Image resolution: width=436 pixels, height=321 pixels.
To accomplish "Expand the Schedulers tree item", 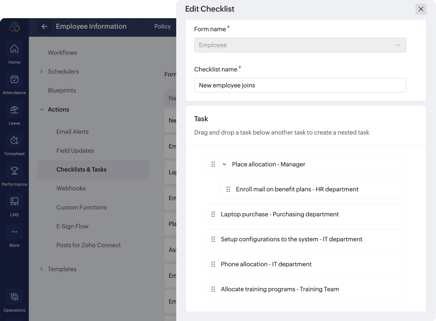I will coord(41,71).
